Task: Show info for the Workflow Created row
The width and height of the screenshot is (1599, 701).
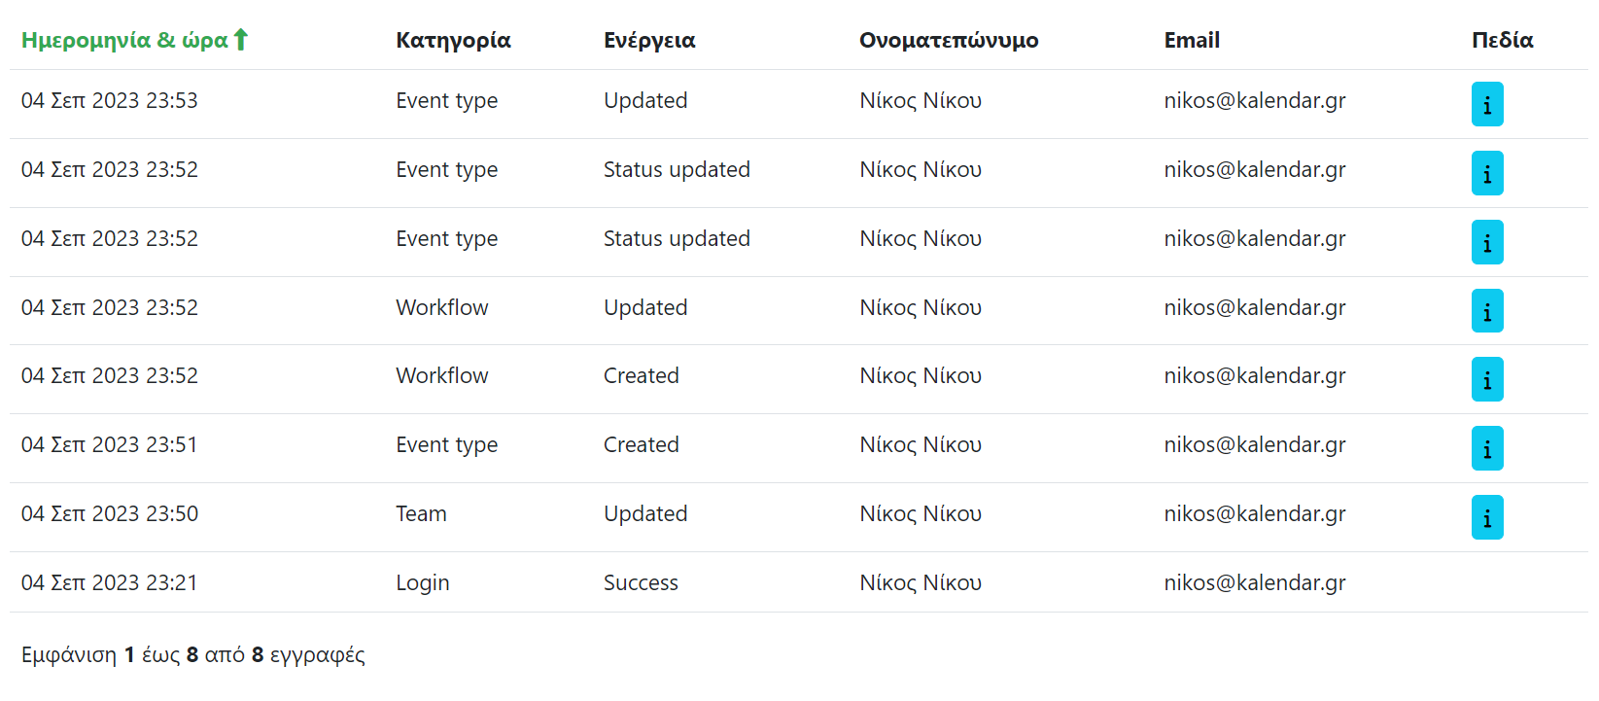Action: [1486, 379]
